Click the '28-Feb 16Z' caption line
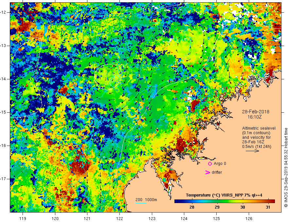The image size is (288, 222). (x=253, y=142)
